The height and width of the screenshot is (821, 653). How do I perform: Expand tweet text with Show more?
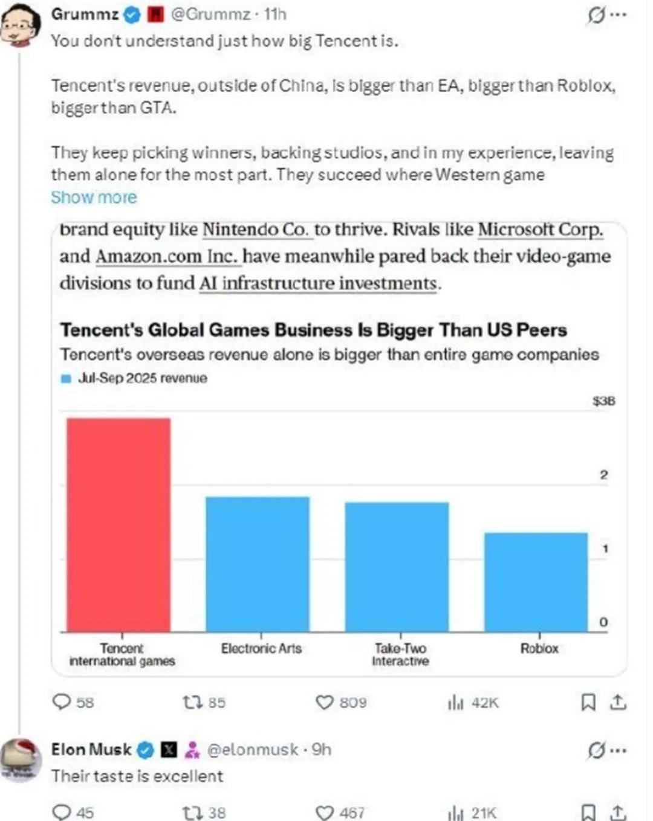[94, 198]
